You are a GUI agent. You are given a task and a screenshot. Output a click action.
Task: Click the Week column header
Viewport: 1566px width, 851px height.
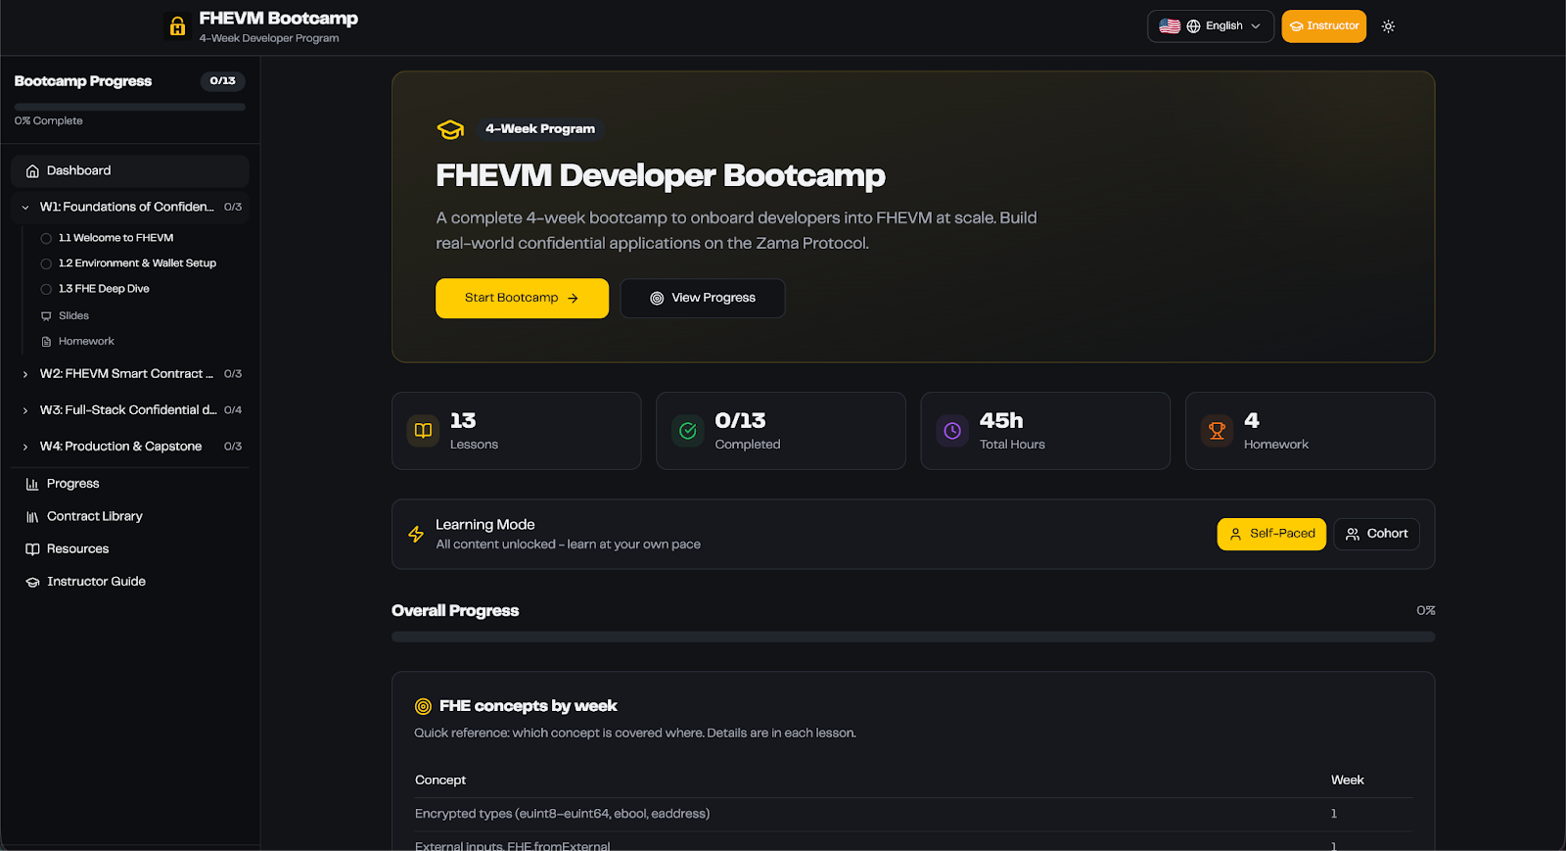(1348, 780)
